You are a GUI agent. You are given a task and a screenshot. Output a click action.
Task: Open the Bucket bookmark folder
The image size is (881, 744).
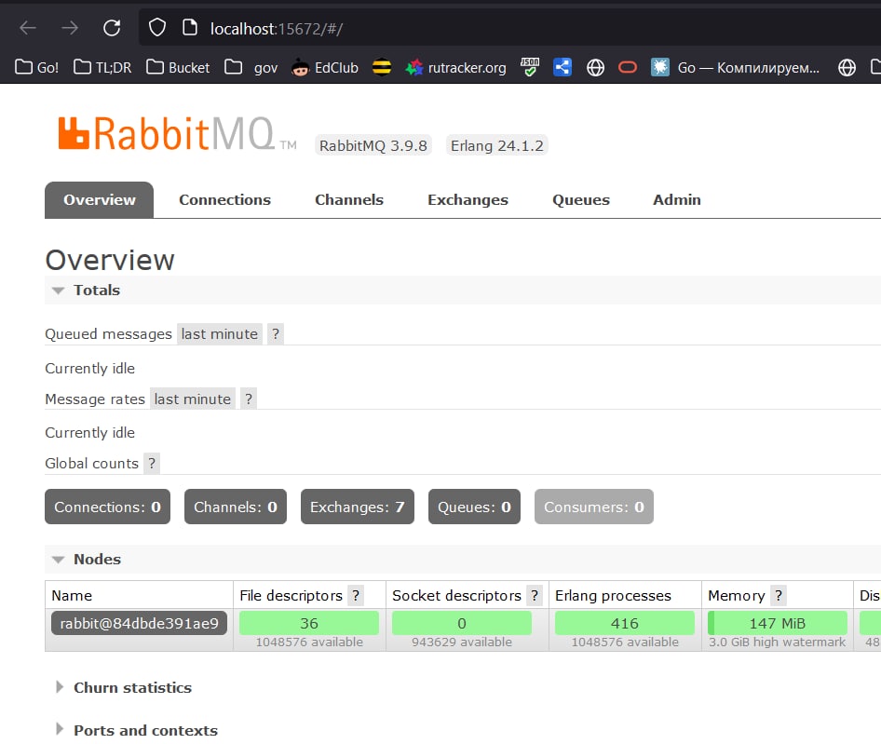click(178, 67)
